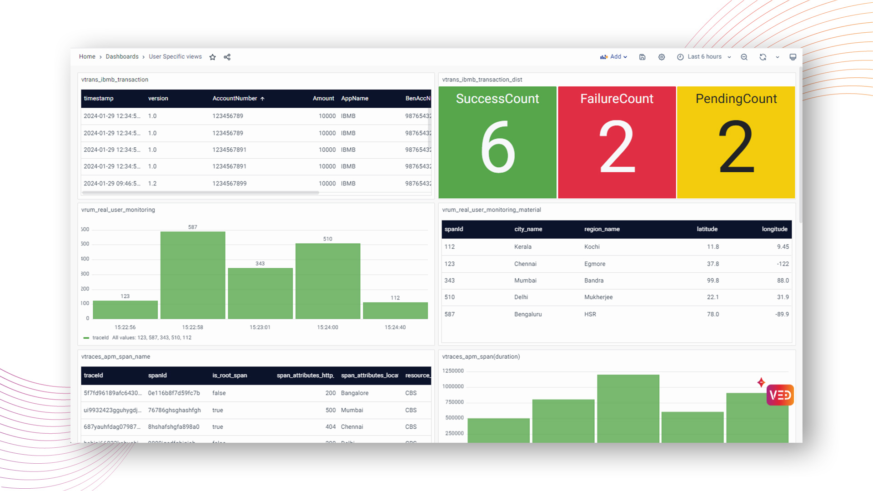Switch to TV kiosk view mode
This screenshot has width=873, height=491.
coord(793,57)
